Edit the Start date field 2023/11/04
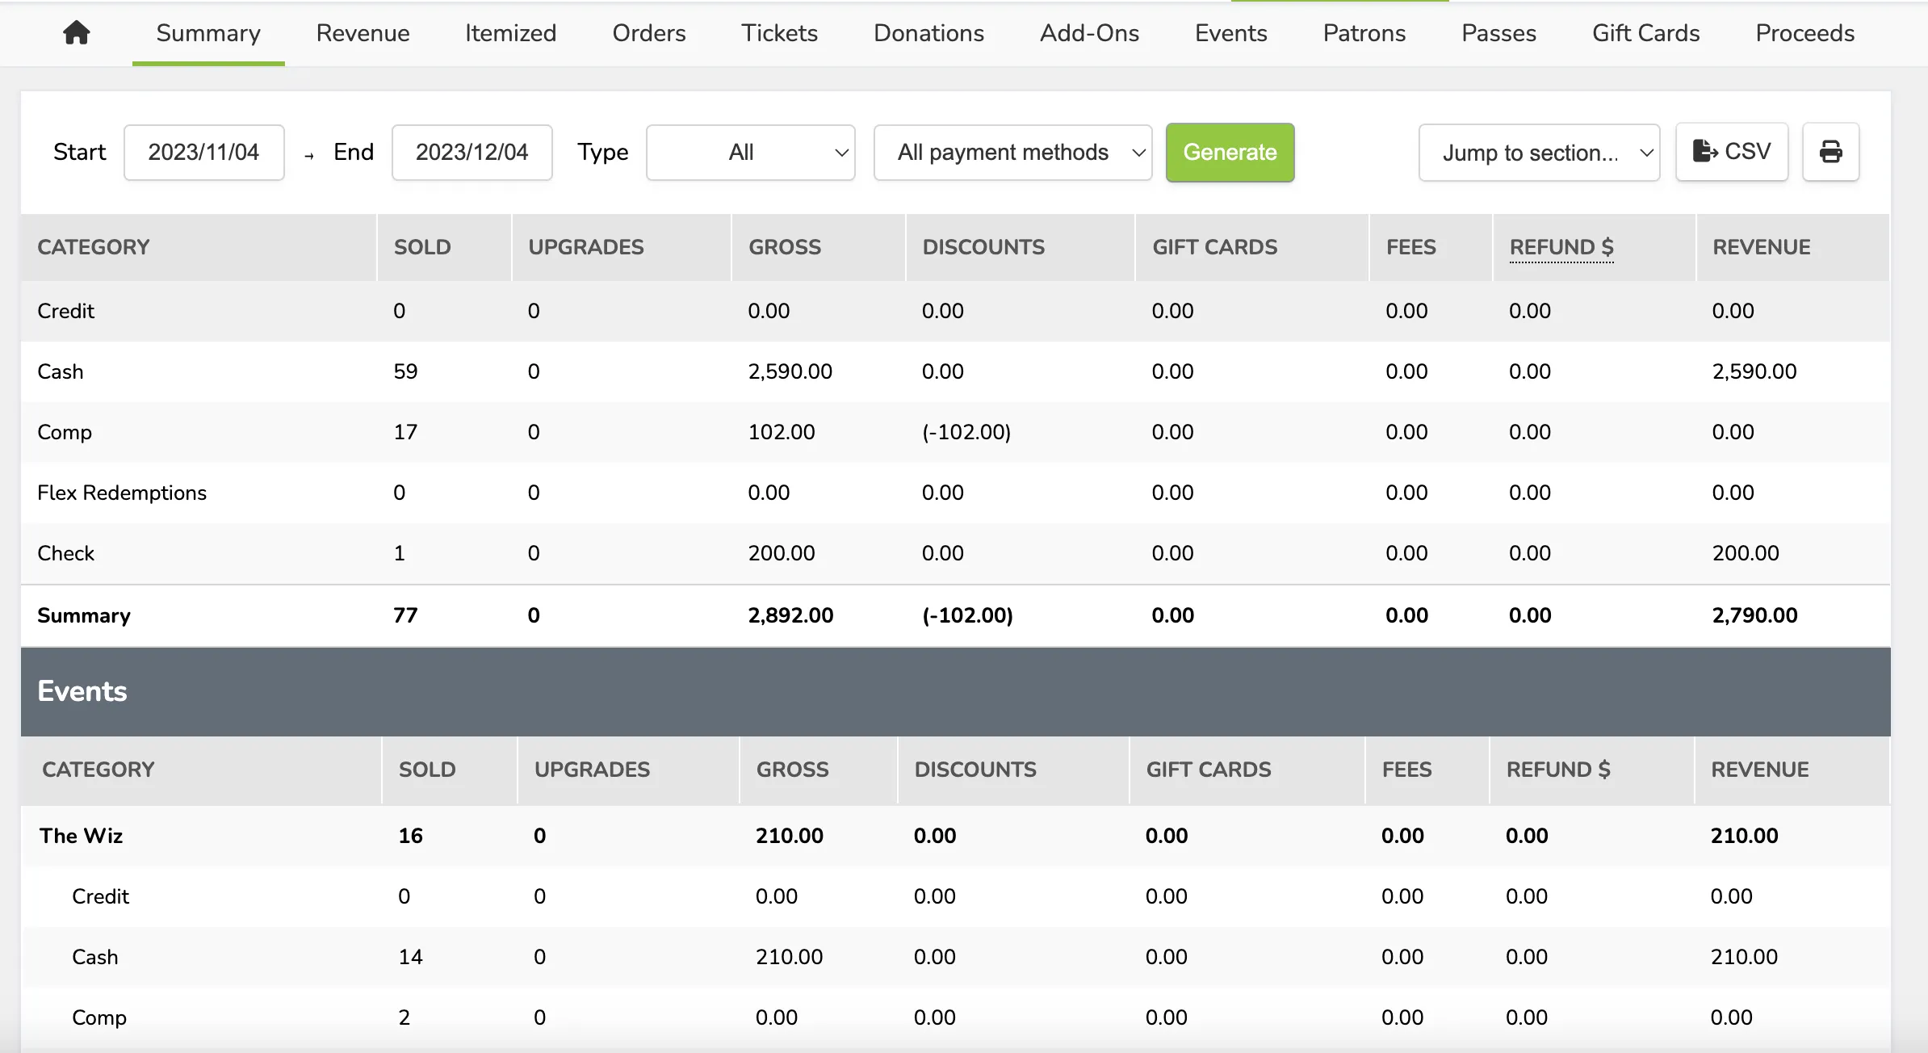The image size is (1928, 1053). pyautogui.click(x=203, y=152)
